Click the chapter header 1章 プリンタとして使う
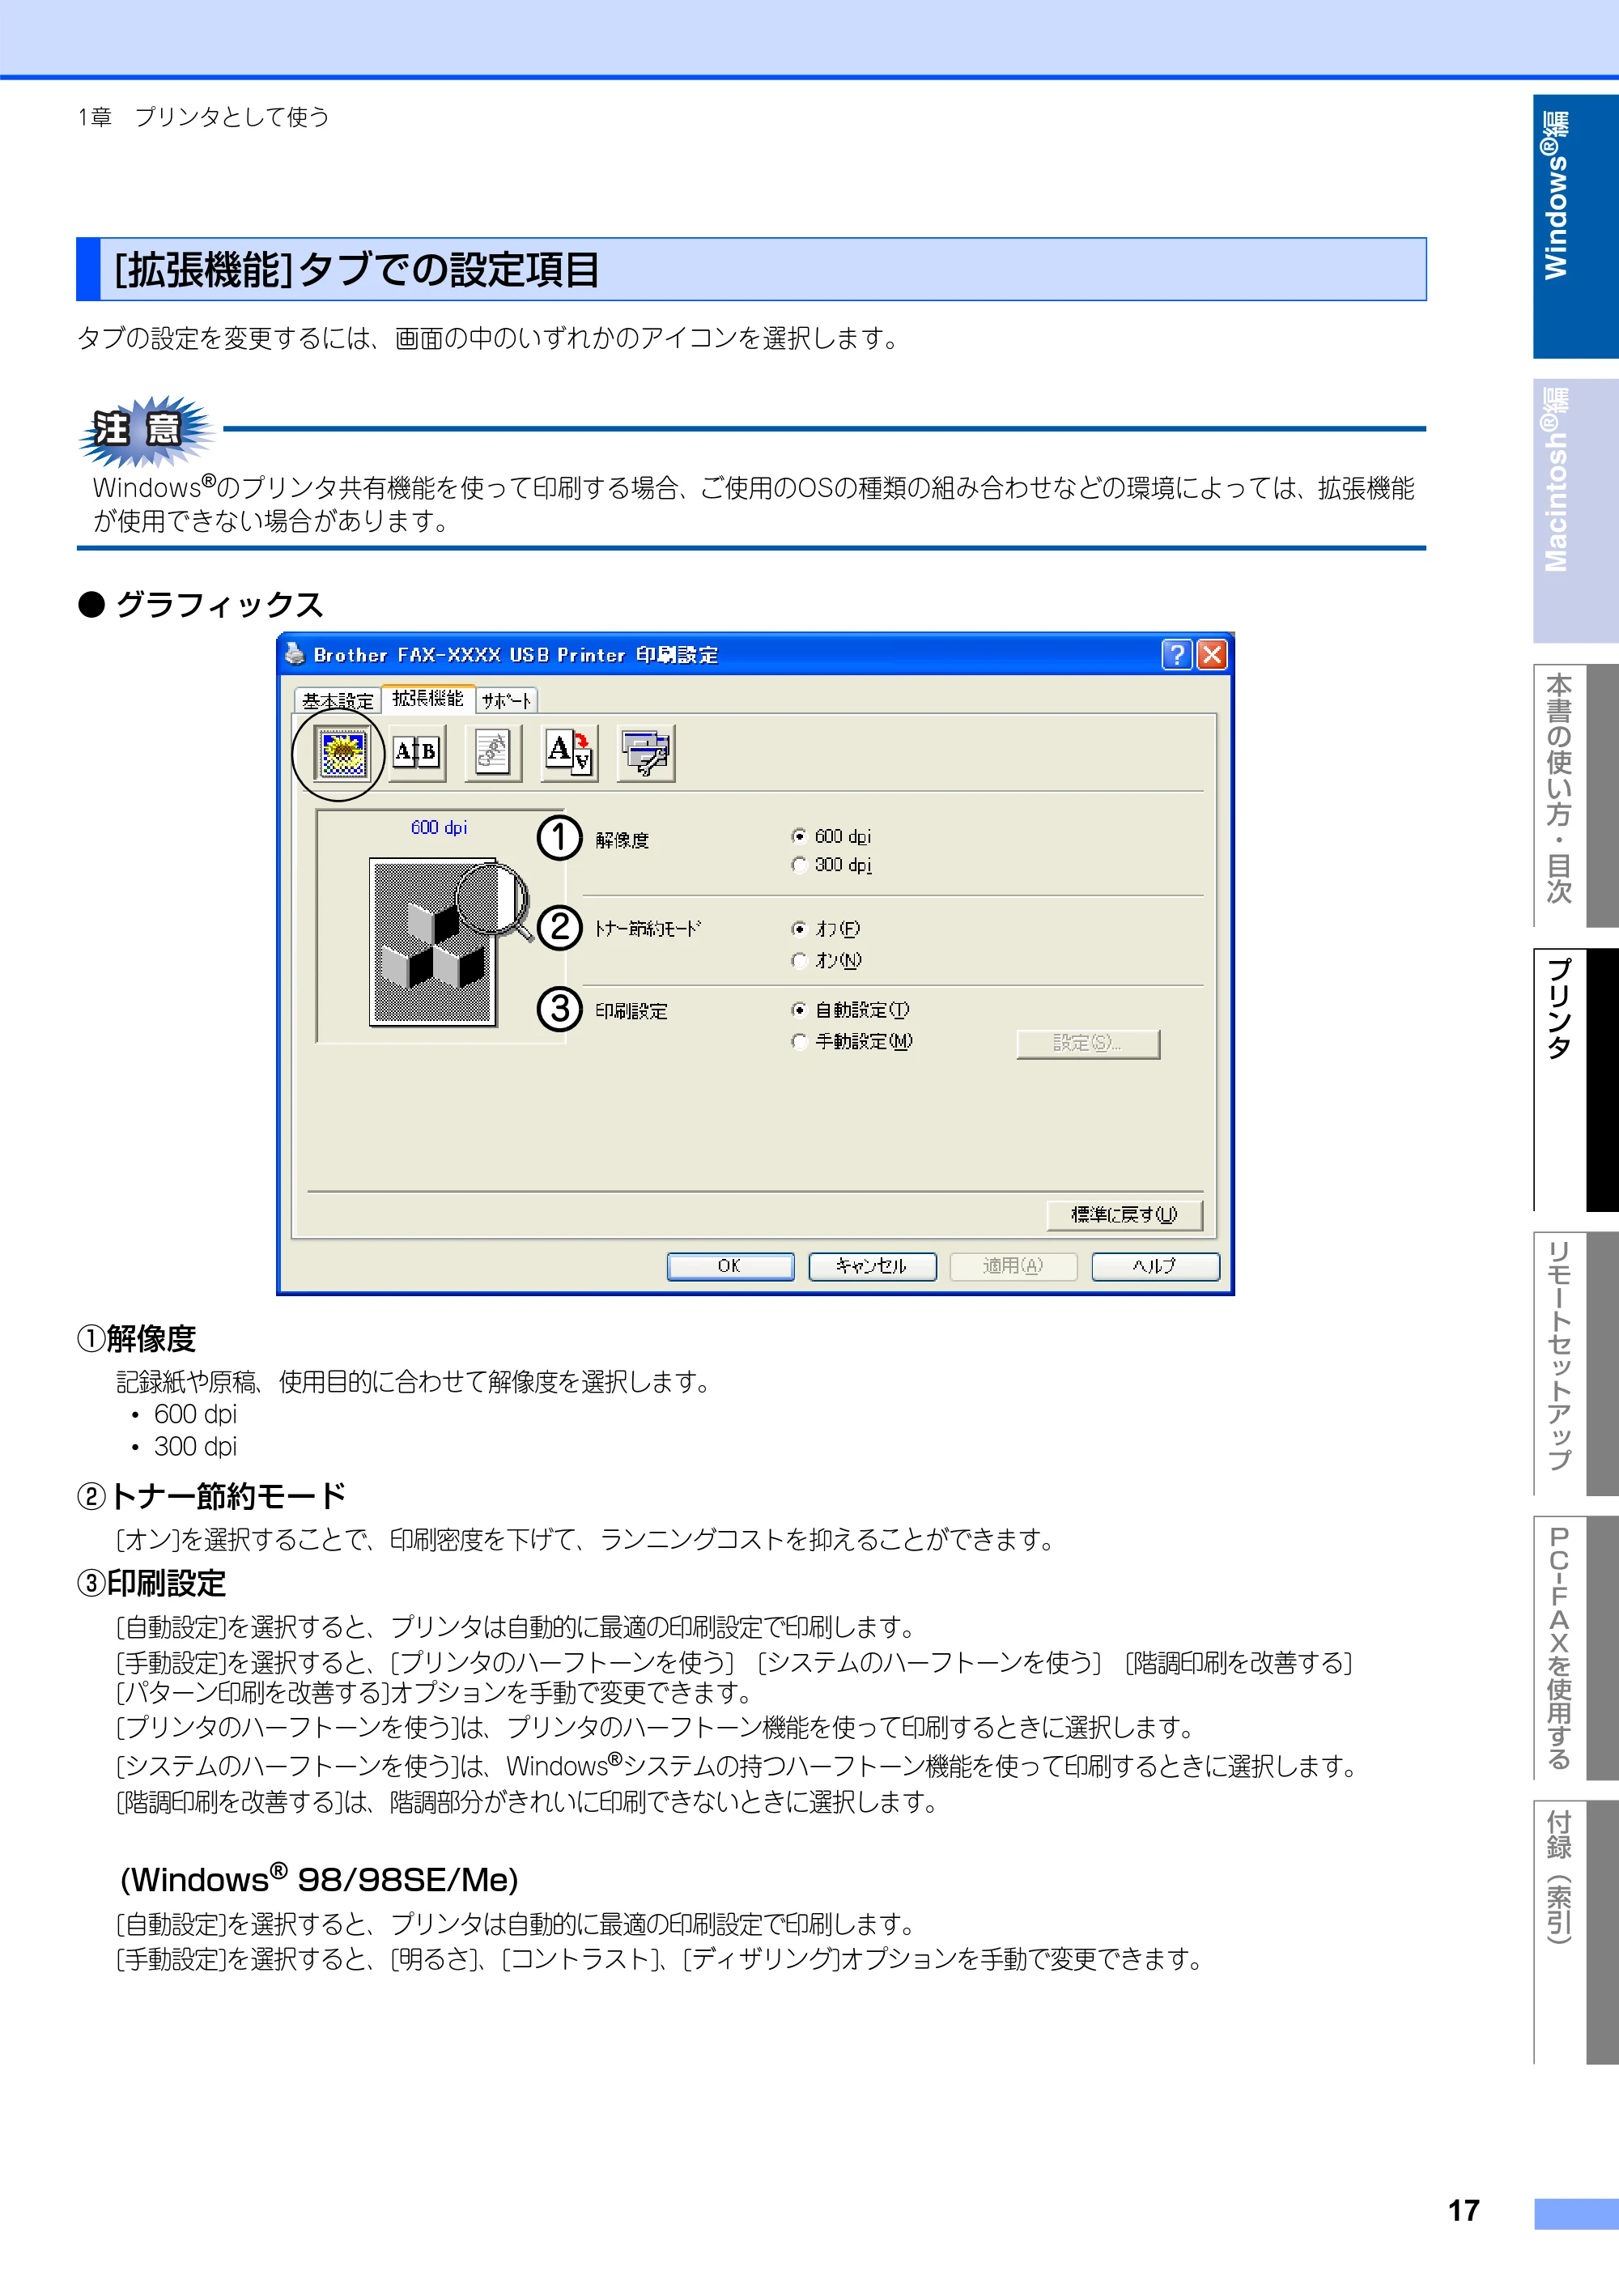Screen dimensions: 1619x2292 204,117
